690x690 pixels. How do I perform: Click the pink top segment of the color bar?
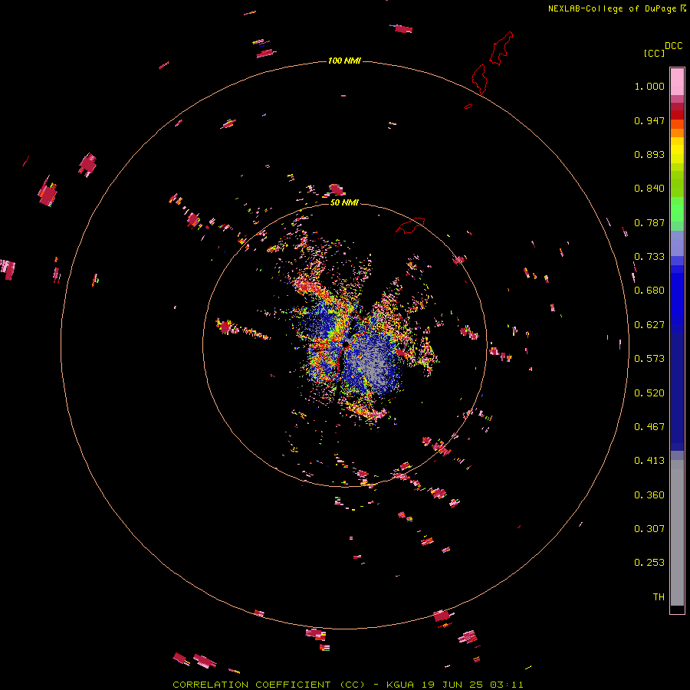[x=677, y=82]
